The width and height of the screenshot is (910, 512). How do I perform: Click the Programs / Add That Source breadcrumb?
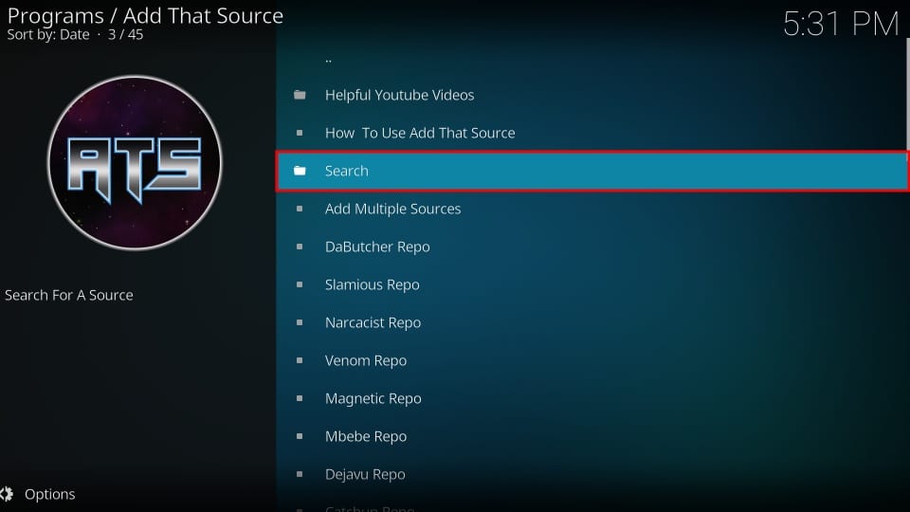click(x=145, y=16)
